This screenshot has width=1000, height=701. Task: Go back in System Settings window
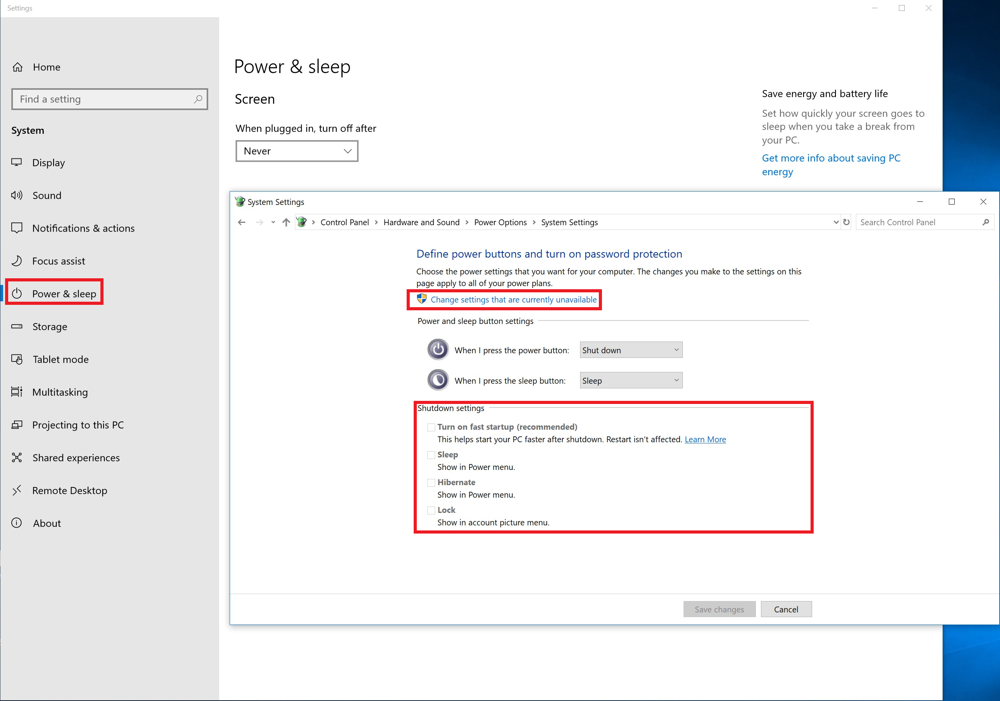pyautogui.click(x=242, y=222)
